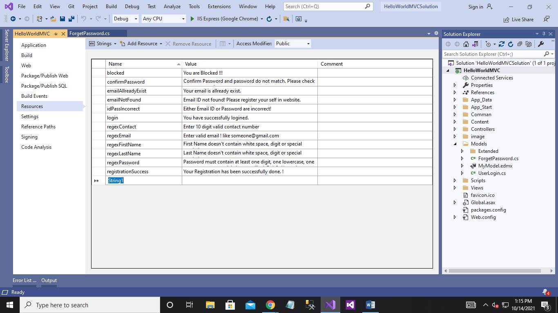Expand the Controllers folder in tree
This screenshot has height=313, width=558.
coord(455,129)
